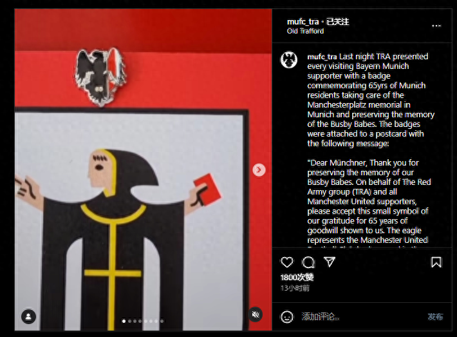This screenshot has width=457, height=337.
Task: Go to next carousel image arrow
Action: pyautogui.click(x=259, y=170)
